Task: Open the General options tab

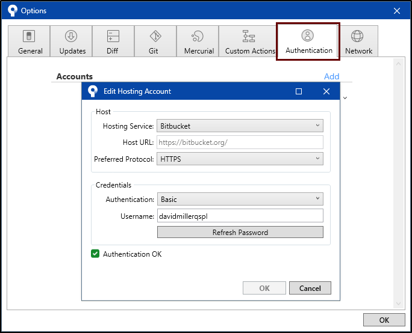Action: pyautogui.click(x=30, y=41)
